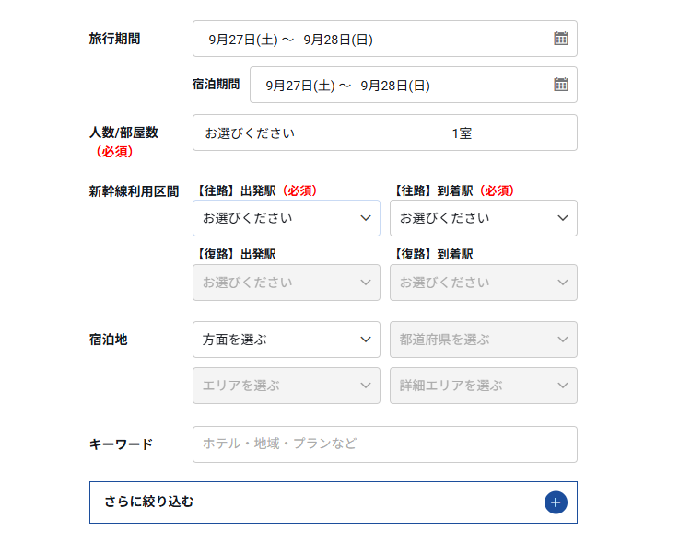
Task: Click 宿泊期間 end date 9月28日(日)
Action: tap(395, 86)
